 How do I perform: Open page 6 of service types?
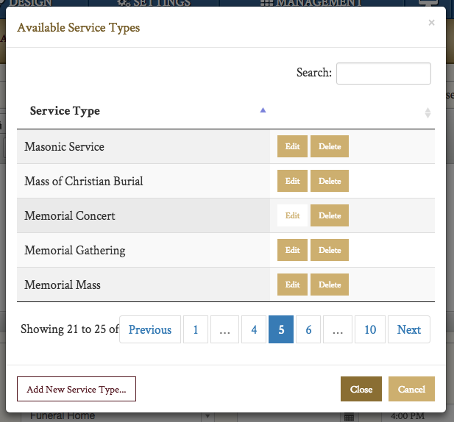tap(308, 329)
